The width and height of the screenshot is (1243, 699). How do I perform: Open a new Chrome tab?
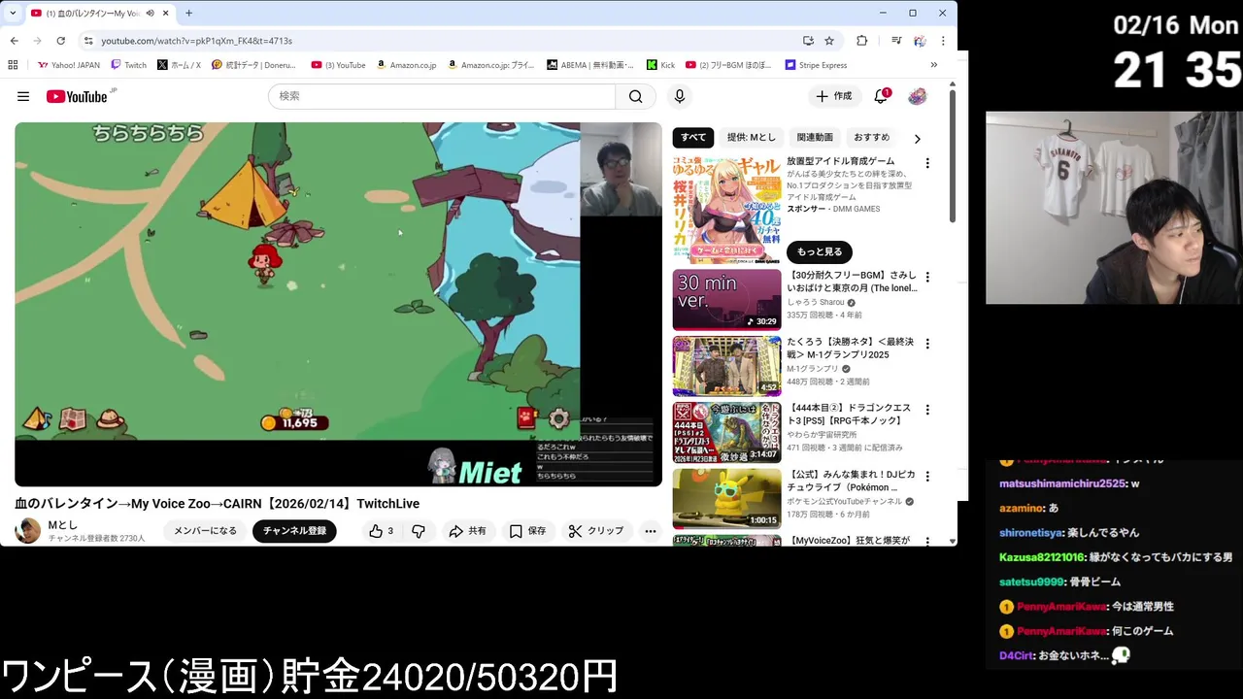click(188, 14)
